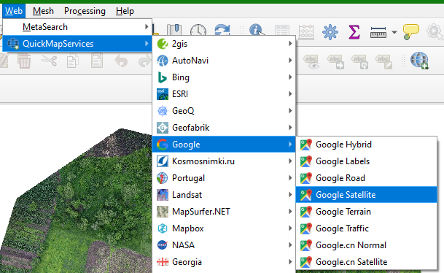444x273 pixels.
Task: Click the Refresh arrows icon
Action: tap(222, 29)
